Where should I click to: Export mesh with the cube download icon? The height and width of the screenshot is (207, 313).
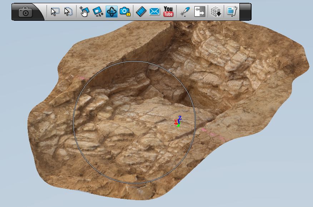tap(215, 12)
